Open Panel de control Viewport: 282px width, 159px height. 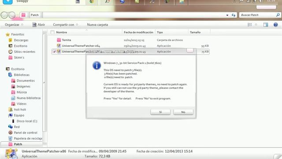click(26, 132)
